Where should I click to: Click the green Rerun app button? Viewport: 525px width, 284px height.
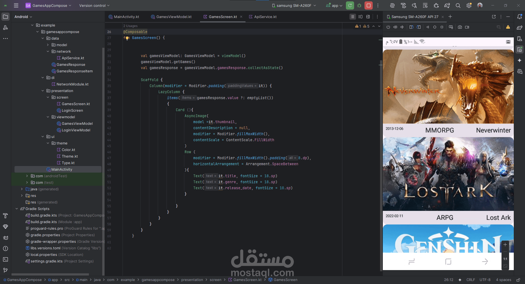[350, 5]
